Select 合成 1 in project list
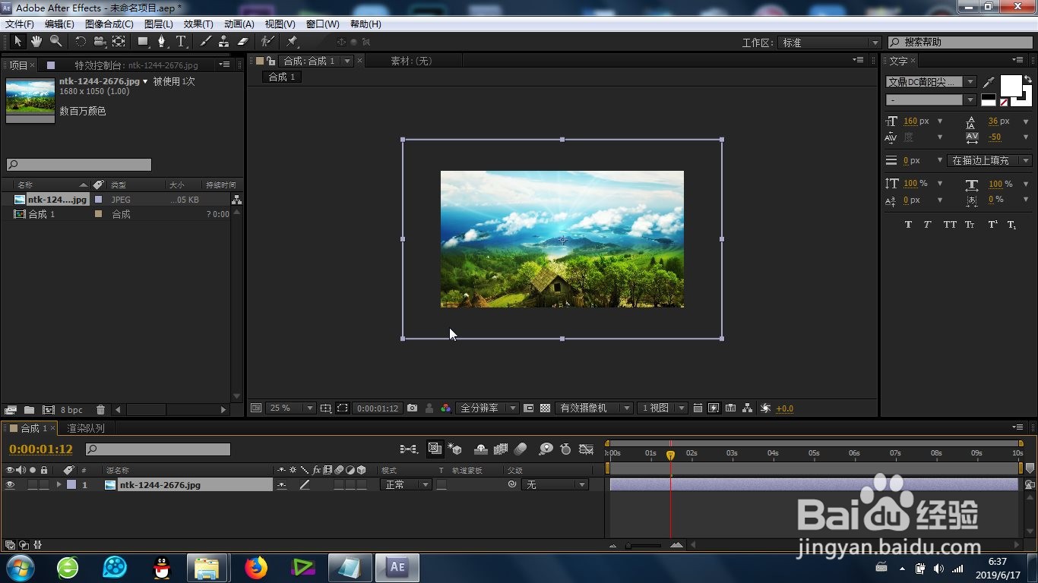 point(42,214)
